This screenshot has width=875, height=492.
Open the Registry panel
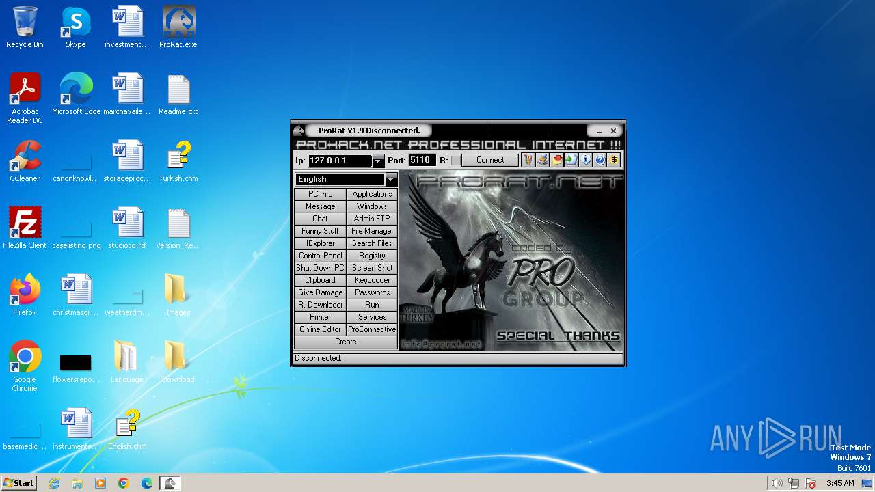372,256
